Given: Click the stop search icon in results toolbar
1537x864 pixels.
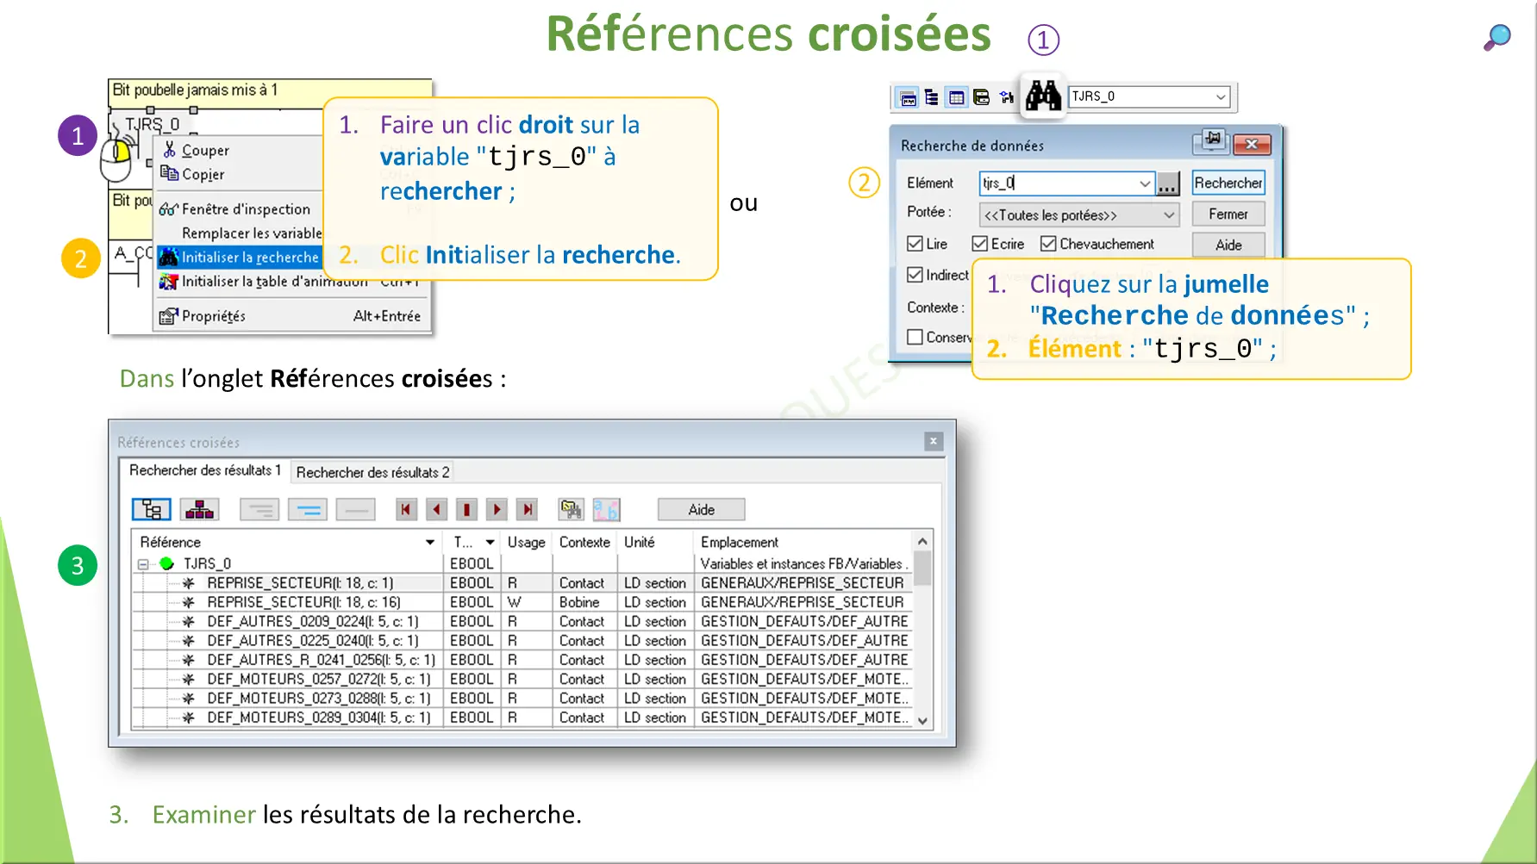Looking at the screenshot, I should click(x=466, y=509).
